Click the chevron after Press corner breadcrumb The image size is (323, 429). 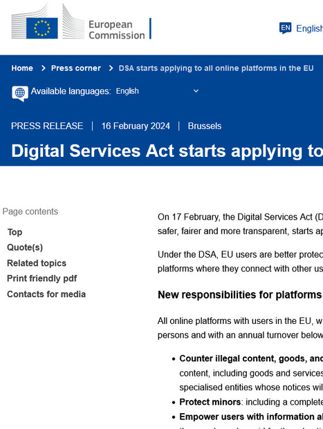[x=111, y=68]
